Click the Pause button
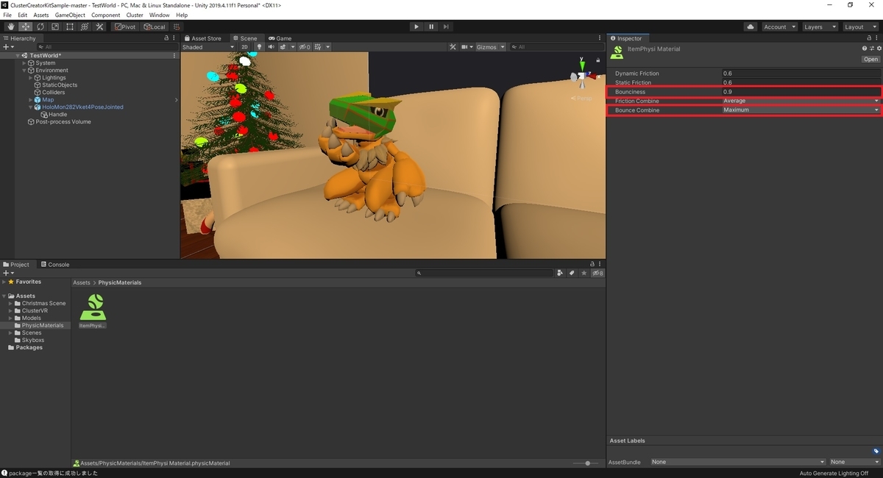The image size is (883, 478). pyautogui.click(x=431, y=26)
